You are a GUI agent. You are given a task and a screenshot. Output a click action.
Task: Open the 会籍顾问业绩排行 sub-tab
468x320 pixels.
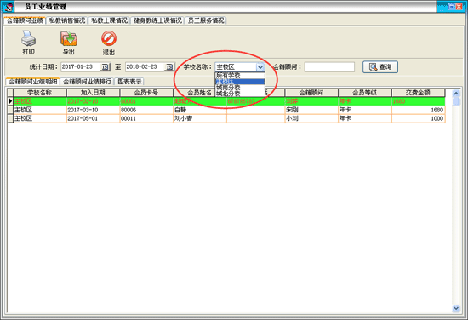(x=87, y=81)
